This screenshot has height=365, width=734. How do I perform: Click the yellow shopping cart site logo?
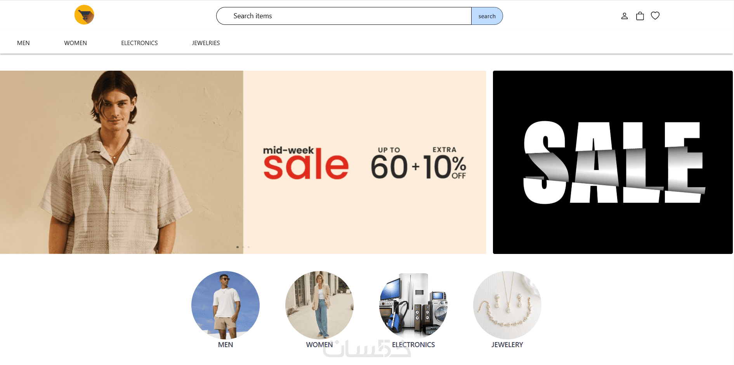tap(84, 15)
